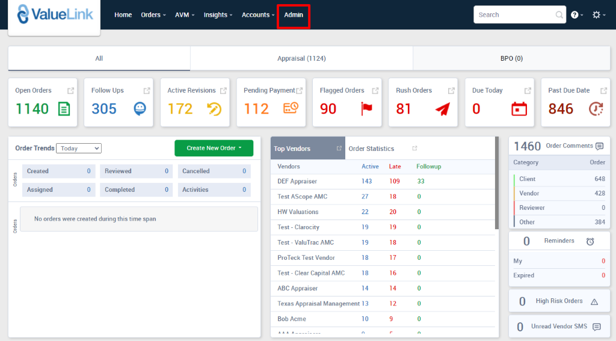This screenshot has width=616, height=341.
Task: Open Follow Ups card pop-out icon
Action: 147,91
